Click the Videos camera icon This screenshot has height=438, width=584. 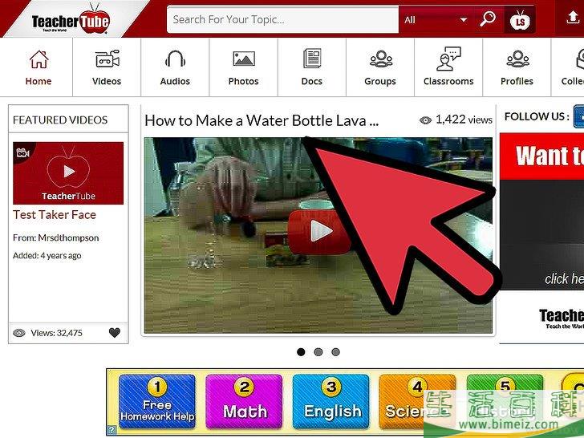[x=107, y=59]
